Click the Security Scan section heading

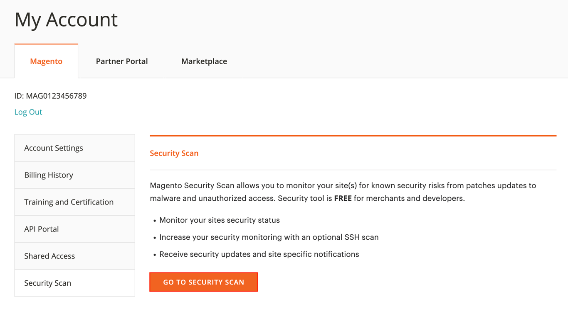(174, 153)
